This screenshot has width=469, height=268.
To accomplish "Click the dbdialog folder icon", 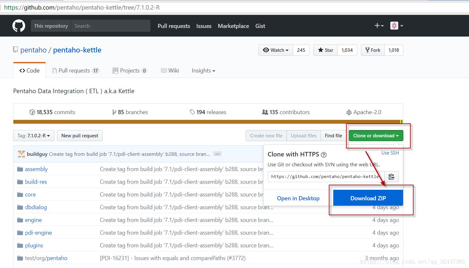I will pyautogui.click(x=20, y=207).
